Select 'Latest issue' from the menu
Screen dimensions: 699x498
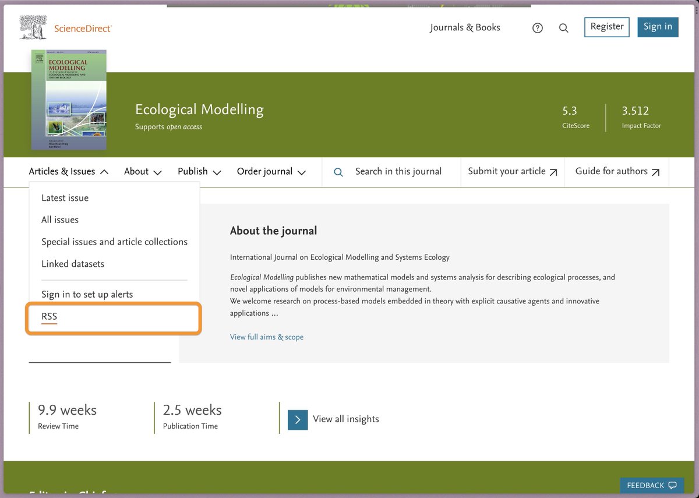coord(65,198)
